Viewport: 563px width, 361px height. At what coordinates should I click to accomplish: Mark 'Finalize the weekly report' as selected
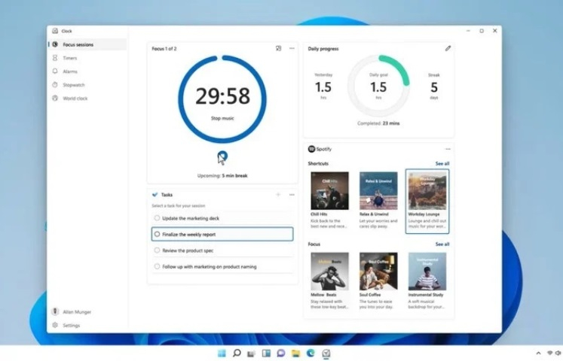click(157, 235)
